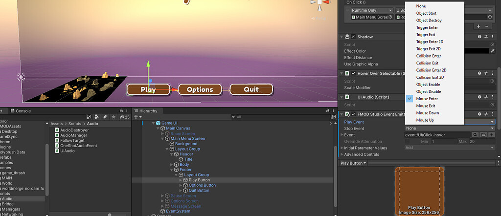501x216 pixels.
Task: Choose Object Enable in the dropdown list
Action: pyautogui.click(x=428, y=85)
